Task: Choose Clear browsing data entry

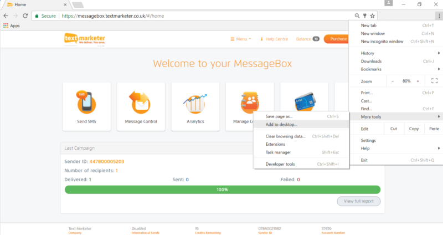Action: click(x=285, y=136)
